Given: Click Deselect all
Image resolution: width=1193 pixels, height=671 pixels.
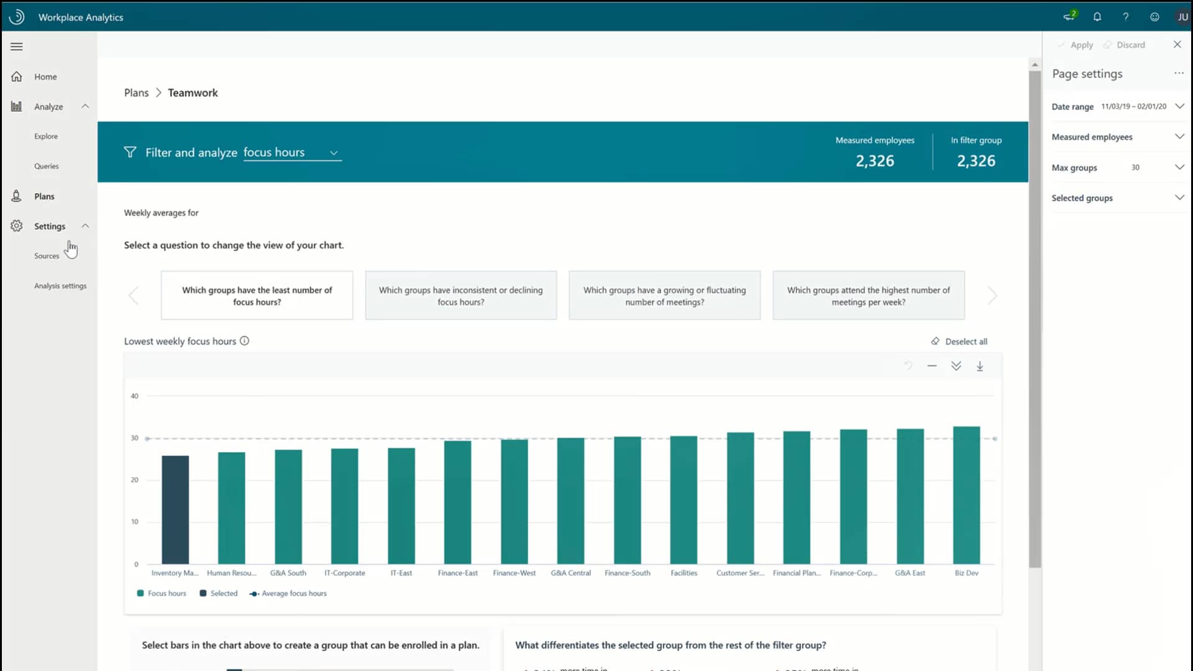Looking at the screenshot, I should pos(959,342).
